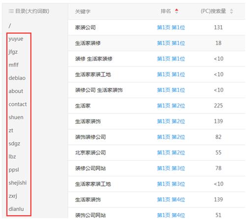The width and height of the screenshot is (246, 219).
Task: Open ranking link for 装饰装修公司
Action: tap(171, 137)
